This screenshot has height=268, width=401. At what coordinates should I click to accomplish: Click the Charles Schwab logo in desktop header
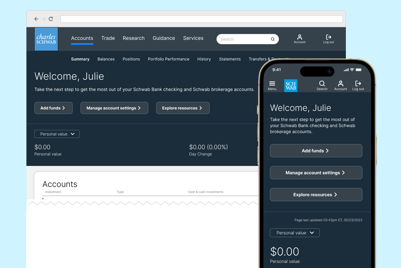coord(46,39)
